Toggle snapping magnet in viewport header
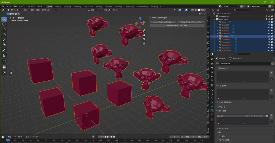 click(106, 10)
